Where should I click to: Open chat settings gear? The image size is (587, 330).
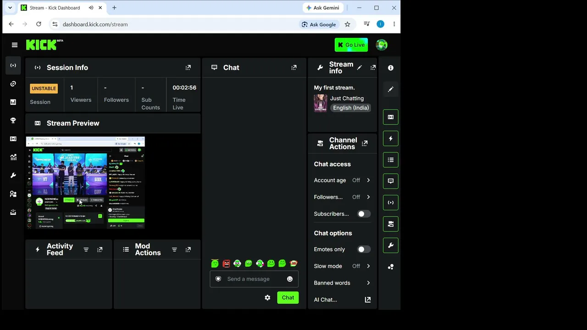coord(267,298)
